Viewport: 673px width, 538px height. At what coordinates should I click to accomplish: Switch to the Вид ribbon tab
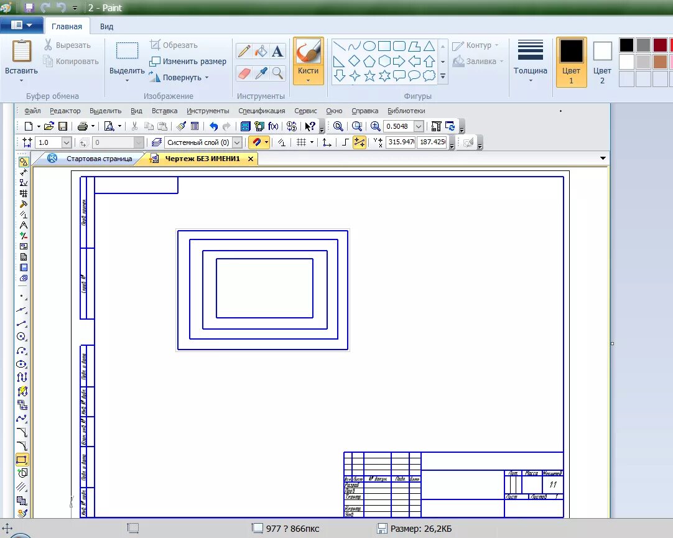point(106,26)
